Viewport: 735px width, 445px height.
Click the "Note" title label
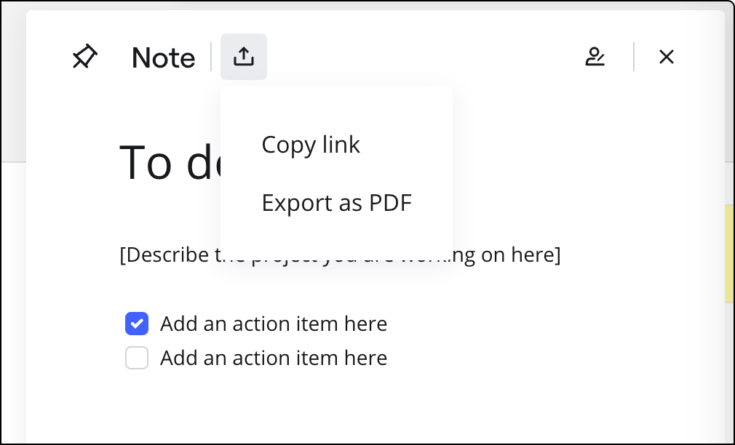[x=164, y=58]
